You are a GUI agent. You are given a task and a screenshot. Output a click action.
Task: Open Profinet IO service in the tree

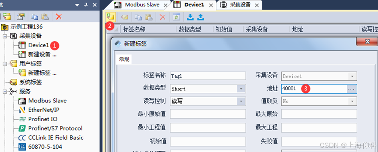43,119
